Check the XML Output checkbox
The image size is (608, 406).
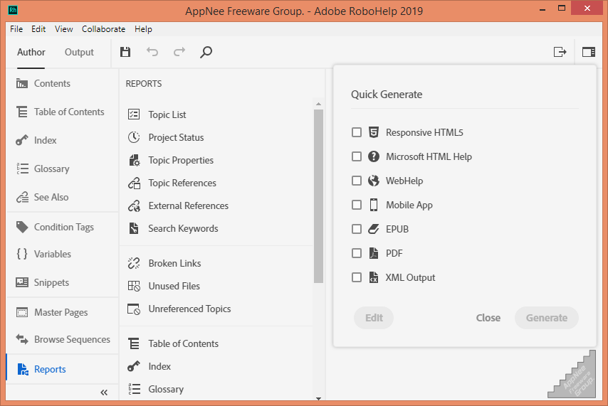pos(357,277)
